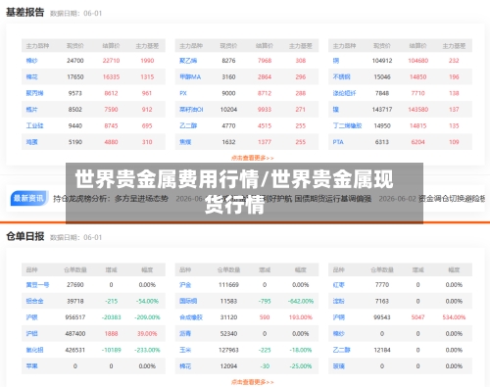The width and height of the screenshot is (490, 387).
Task: Open the 乙二醇 link priced 4770
Action: pyautogui.click(x=188, y=125)
